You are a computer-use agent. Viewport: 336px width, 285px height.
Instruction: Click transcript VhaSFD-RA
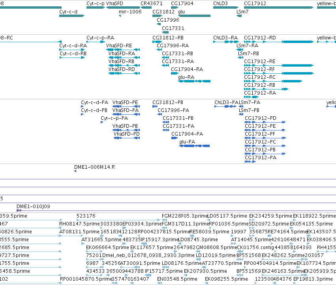(124, 58)
